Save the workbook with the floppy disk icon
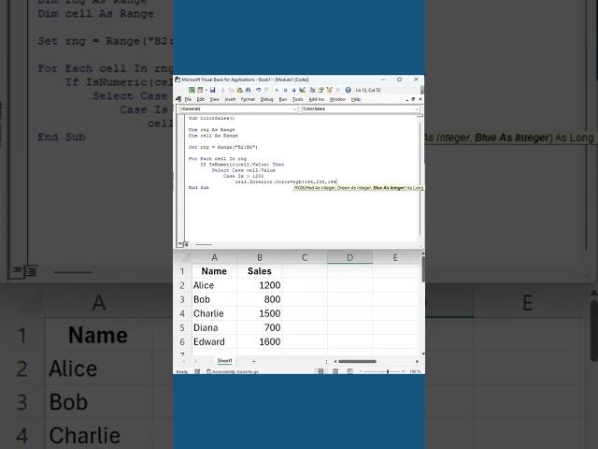 tap(212, 90)
